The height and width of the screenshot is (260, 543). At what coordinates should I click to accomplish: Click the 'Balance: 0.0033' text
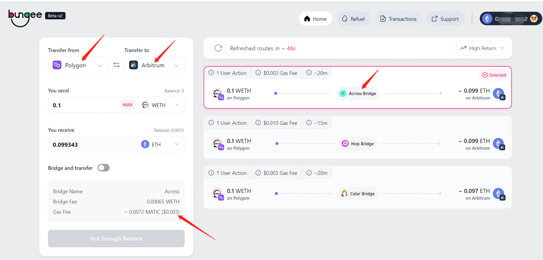coord(169,130)
